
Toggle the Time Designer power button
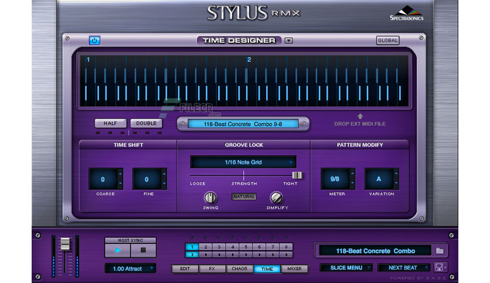(x=95, y=40)
